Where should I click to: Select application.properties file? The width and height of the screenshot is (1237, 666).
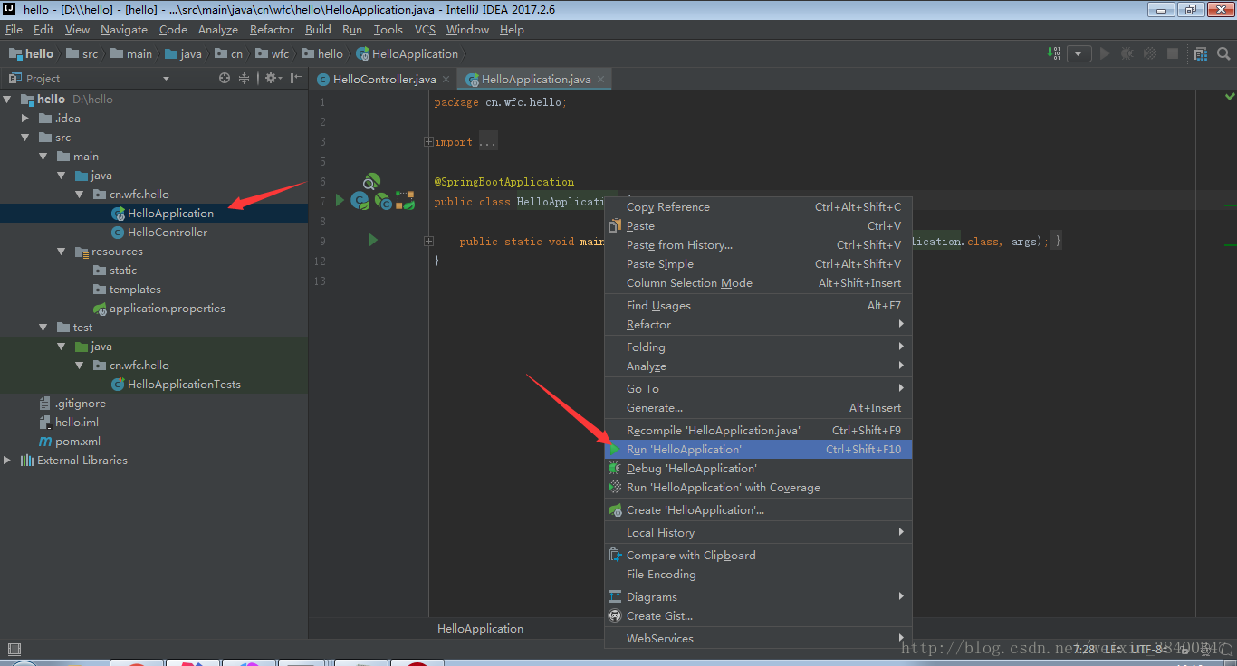pyautogui.click(x=168, y=309)
